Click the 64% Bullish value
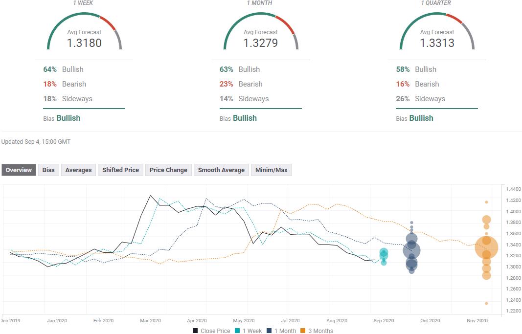Image resolution: width=522 pixels, height=334 pixels. (x=50, y=69)
